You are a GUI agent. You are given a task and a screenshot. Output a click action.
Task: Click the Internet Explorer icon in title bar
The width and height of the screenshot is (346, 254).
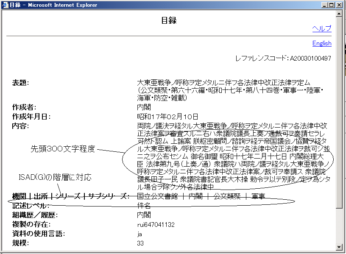pyautogui.click(x=6, y=5)
